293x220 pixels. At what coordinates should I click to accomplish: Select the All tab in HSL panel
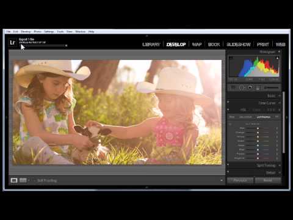277,117
